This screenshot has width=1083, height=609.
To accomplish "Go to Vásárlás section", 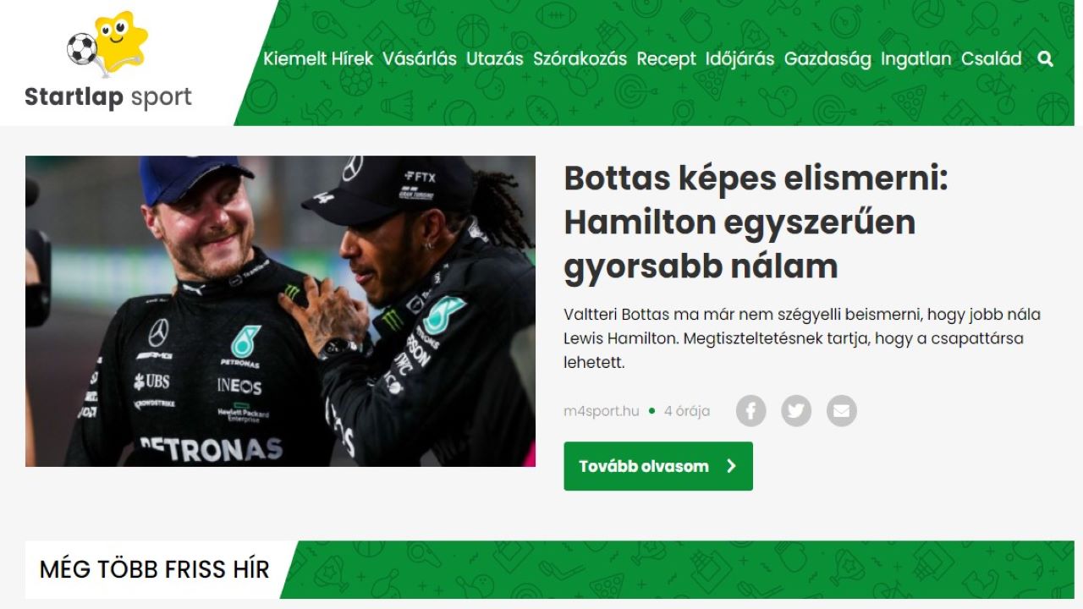I will [420, 59].
